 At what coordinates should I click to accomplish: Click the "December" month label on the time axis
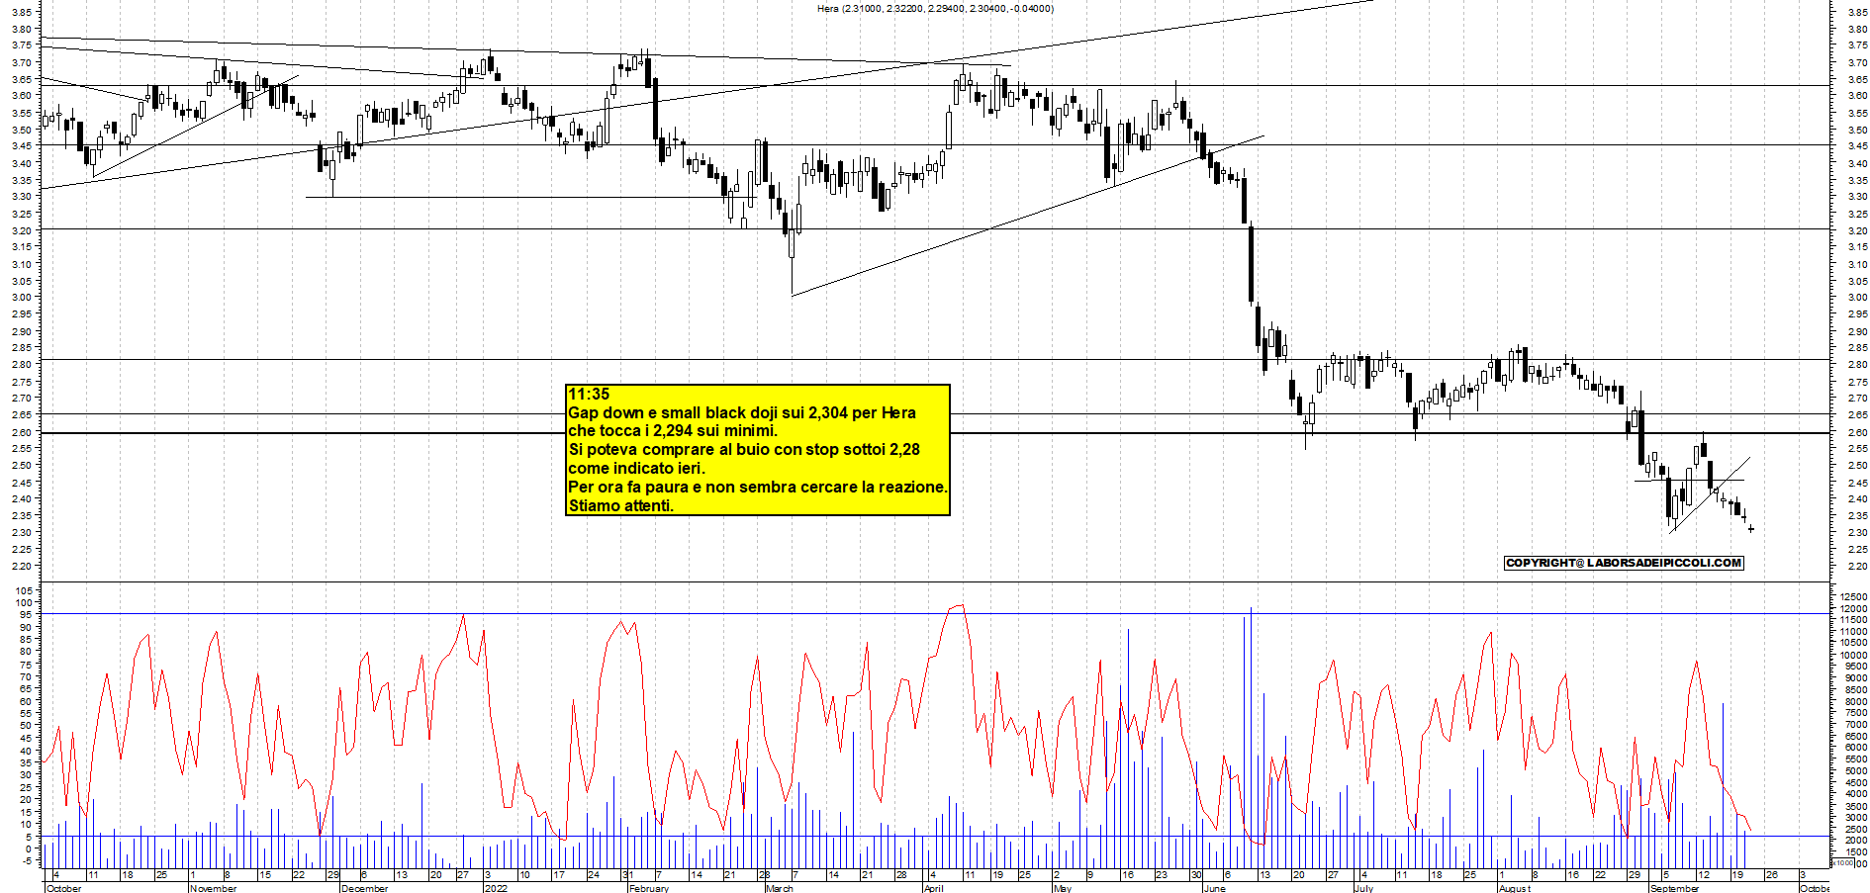(364, 888)
